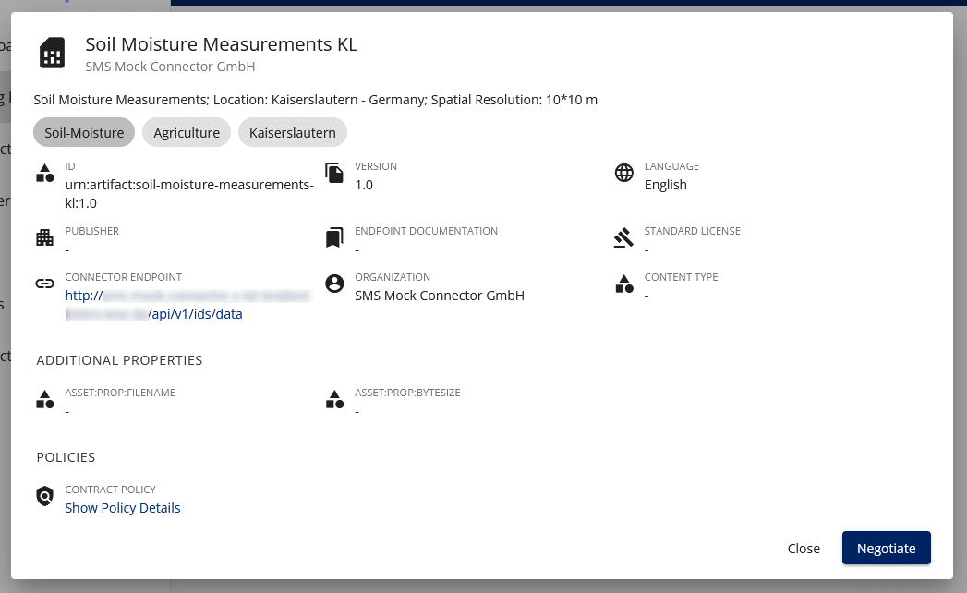Click the POLICIES section heading

click(66, 457)
